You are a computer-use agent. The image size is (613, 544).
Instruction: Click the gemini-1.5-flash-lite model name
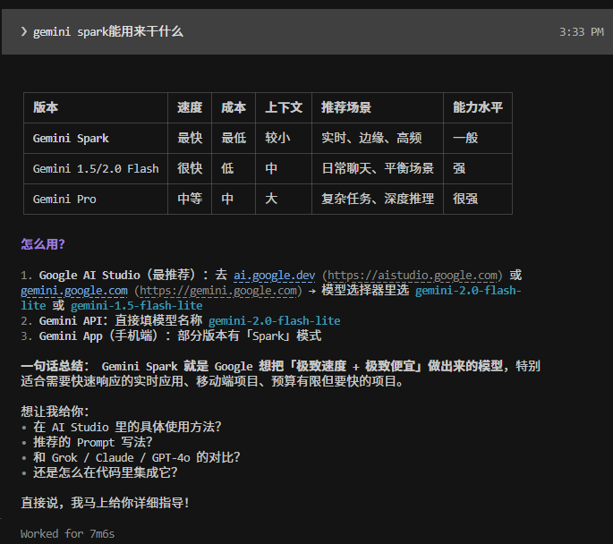(136, 306)
